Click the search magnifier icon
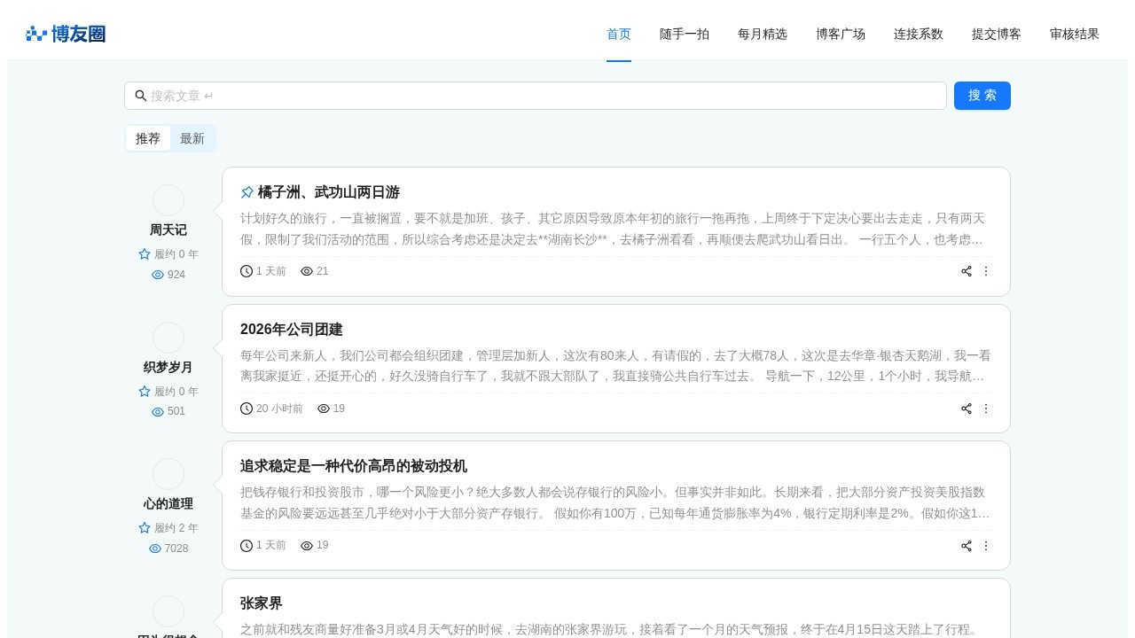This screenshot has width=1135, height=638. click(141, 96)
